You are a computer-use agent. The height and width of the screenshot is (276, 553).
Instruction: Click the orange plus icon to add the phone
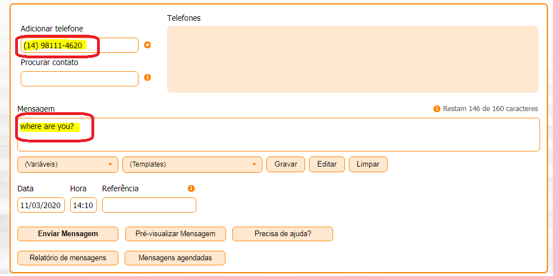pos(148,45)
